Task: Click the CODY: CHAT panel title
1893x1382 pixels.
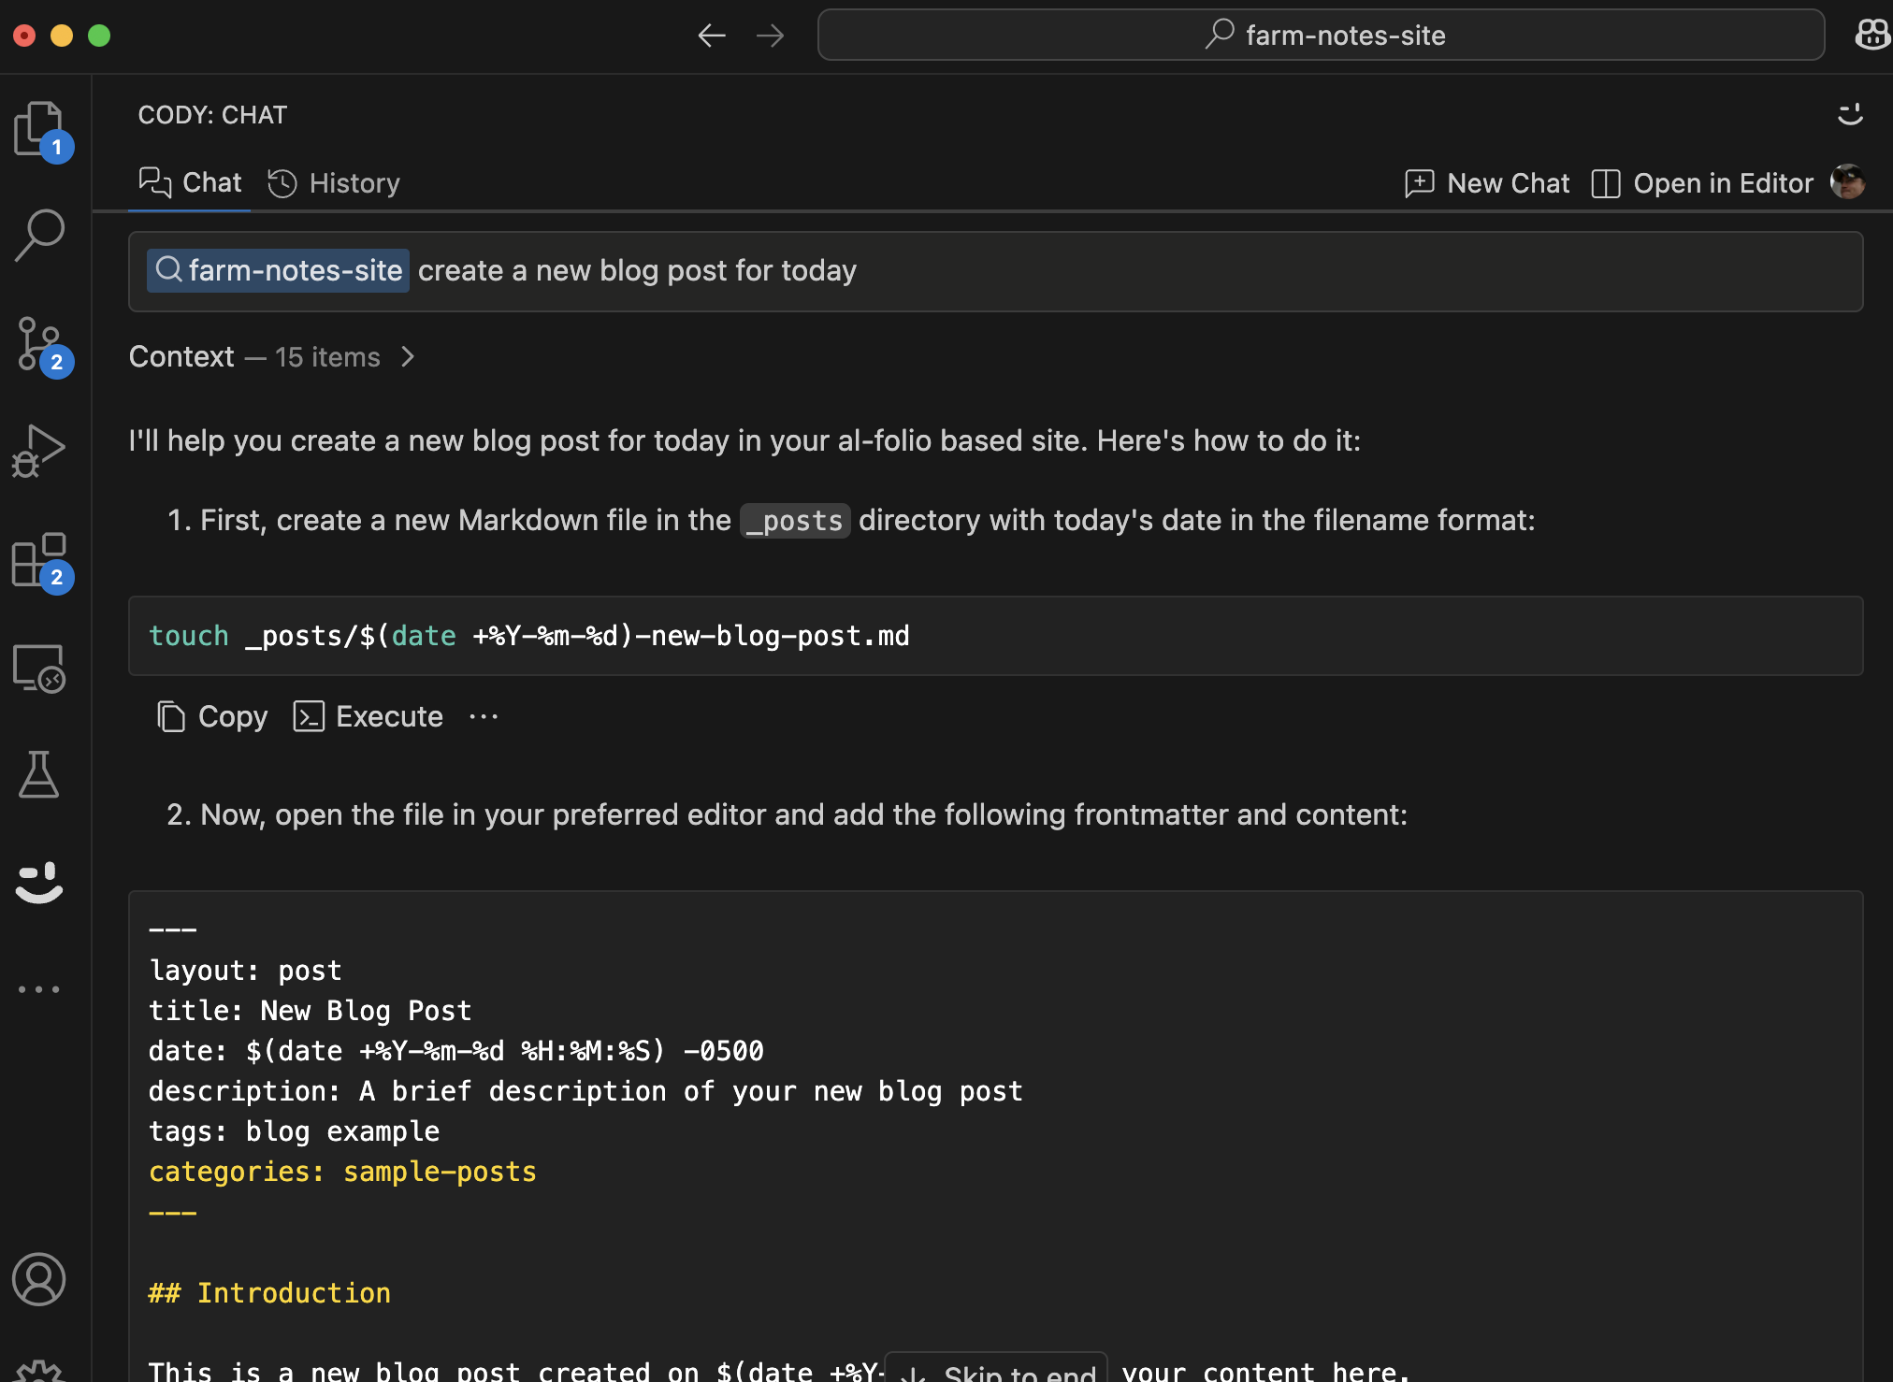Action: coord(212,115)
